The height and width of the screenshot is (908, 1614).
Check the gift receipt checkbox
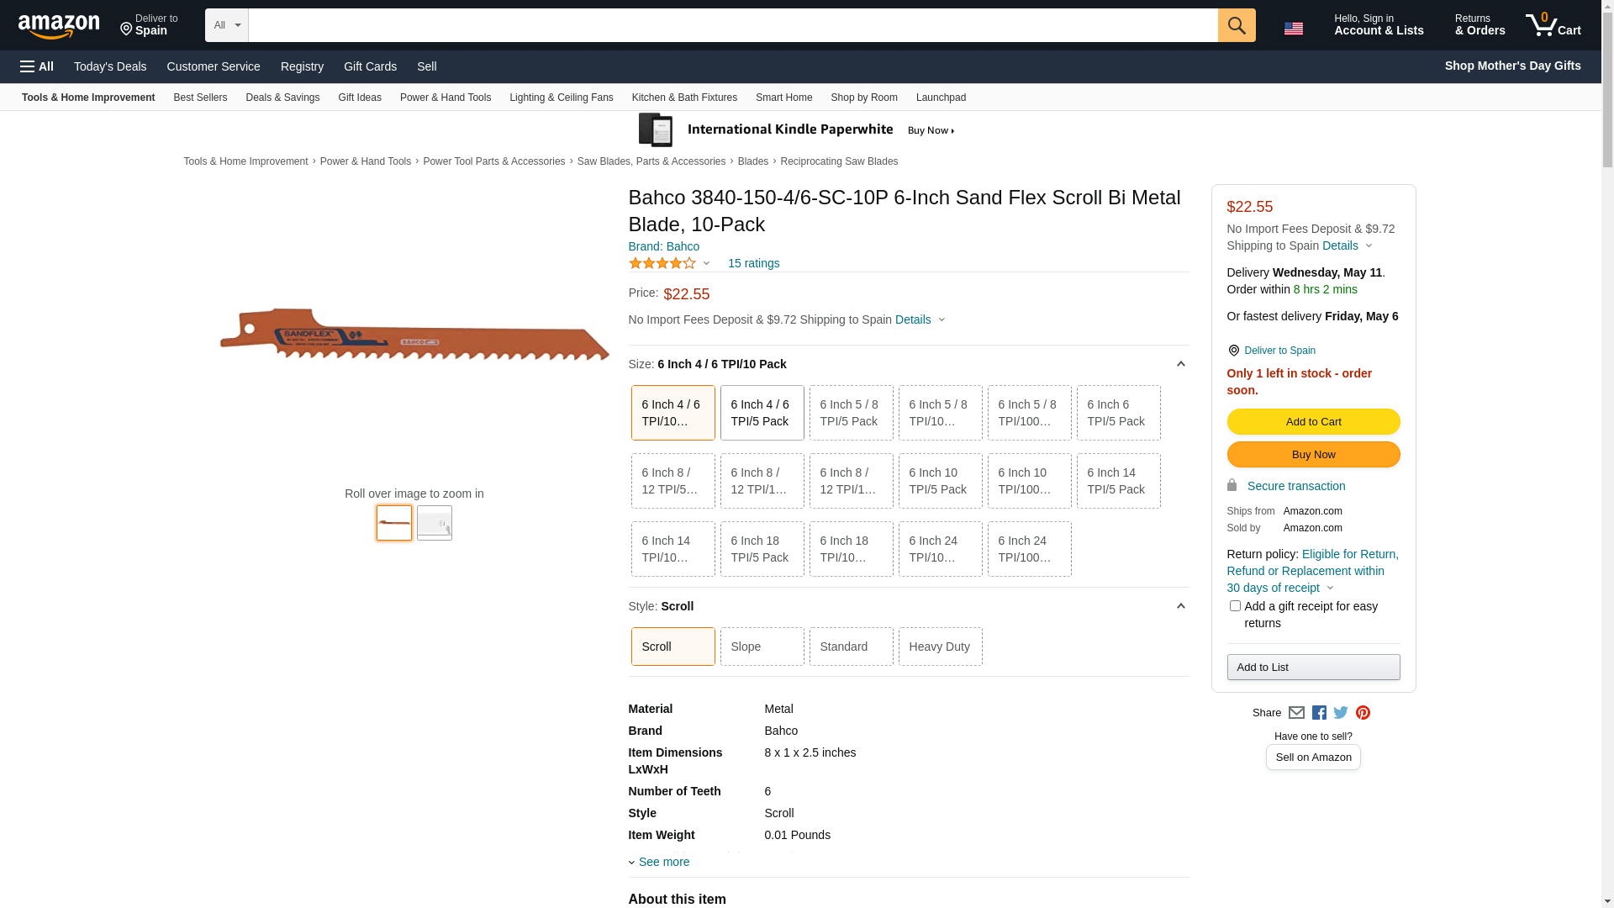point(1235,606)
